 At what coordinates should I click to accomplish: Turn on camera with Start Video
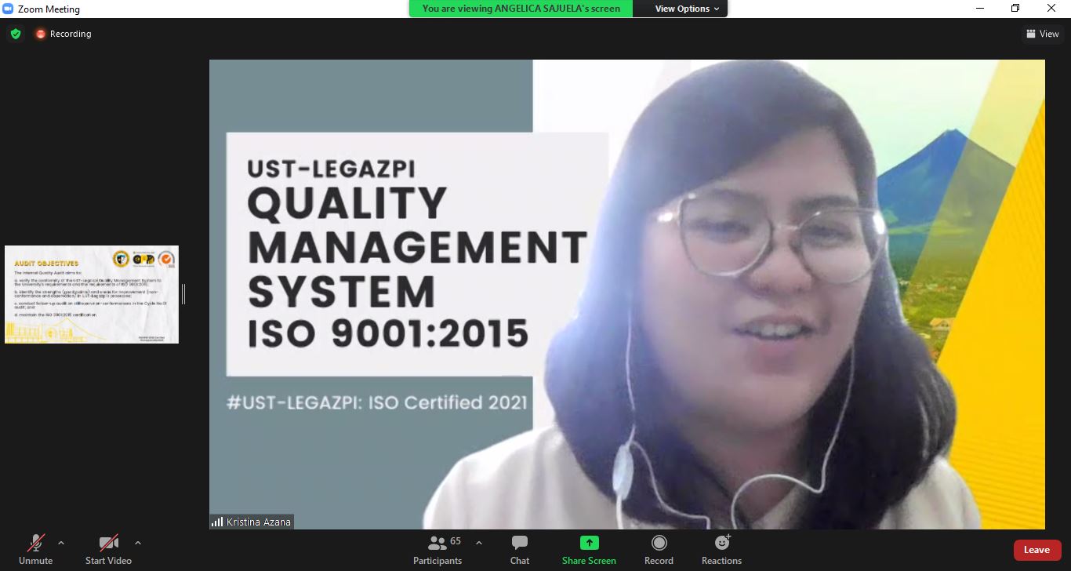point(108,549)
